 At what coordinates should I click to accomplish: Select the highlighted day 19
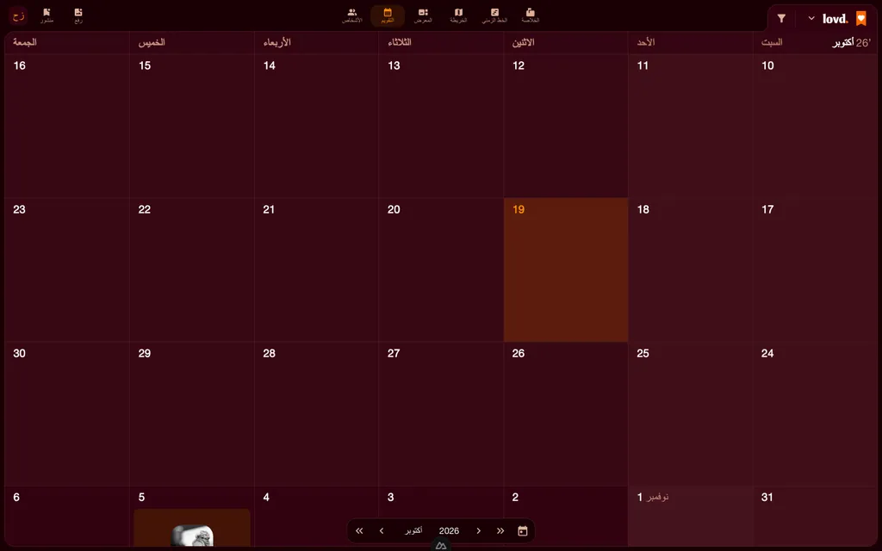pos(565,269)
